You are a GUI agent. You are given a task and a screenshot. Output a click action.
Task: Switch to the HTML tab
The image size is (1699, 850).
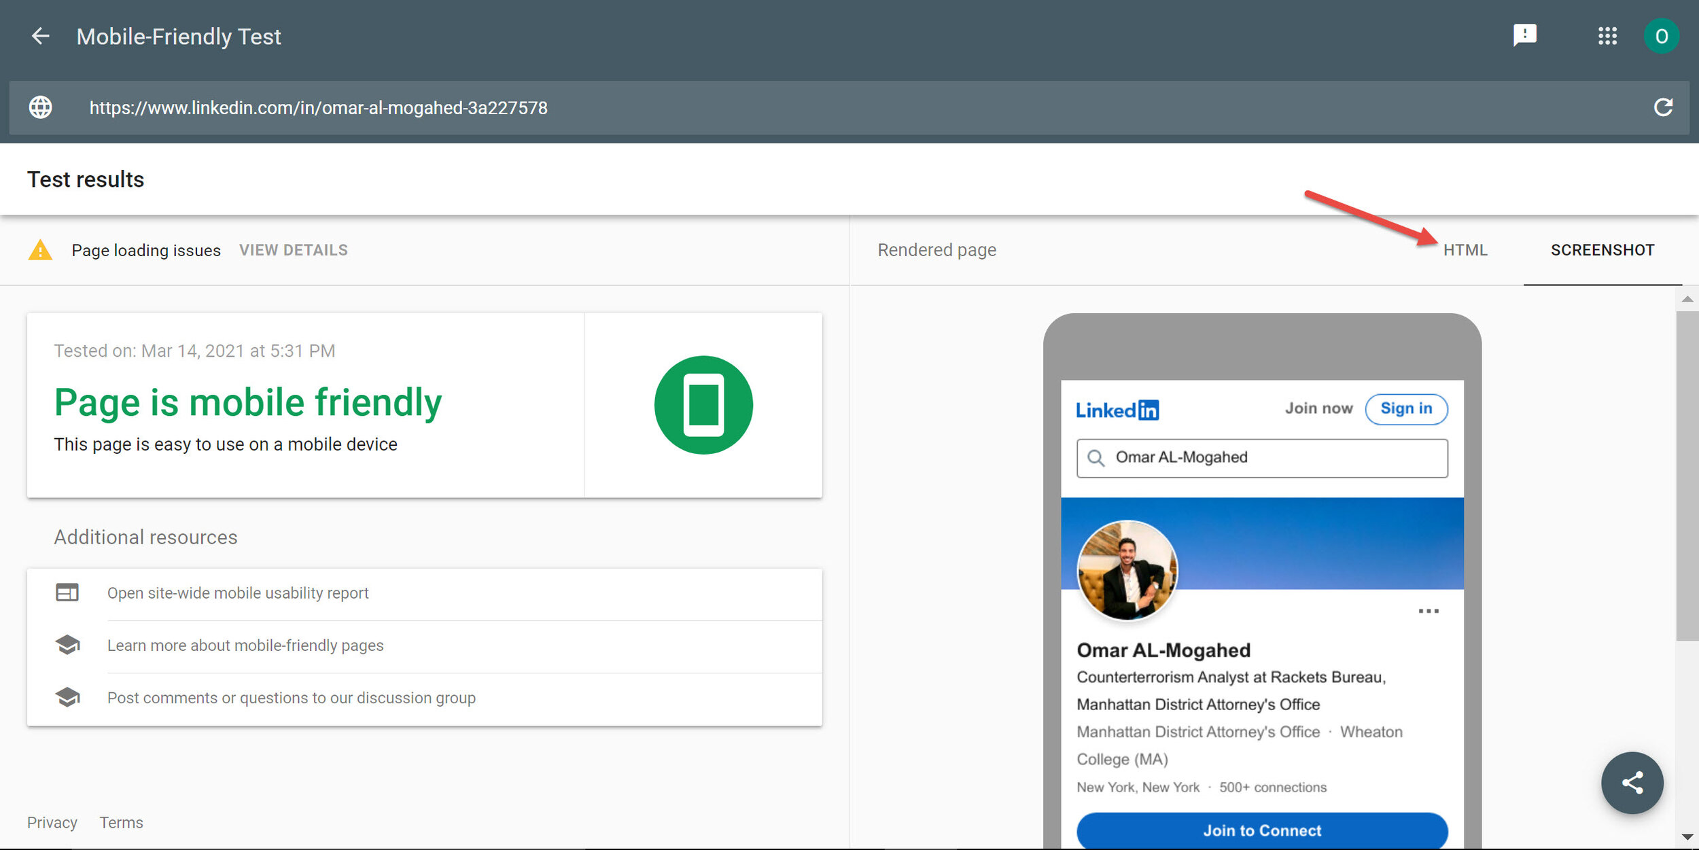pyautogui.click(x=1465, y=250)
